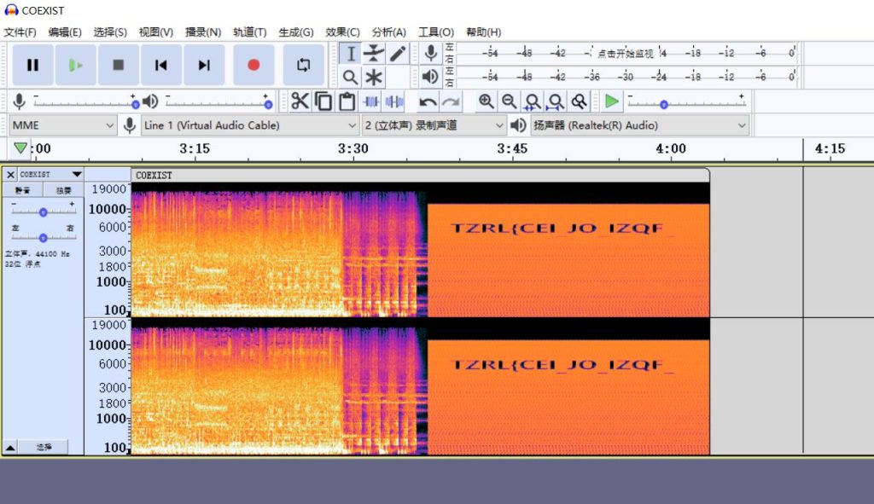Screen dimensions: 874x504
Task: Stop playback with the Stop button
Action: (x=119, y=65)
